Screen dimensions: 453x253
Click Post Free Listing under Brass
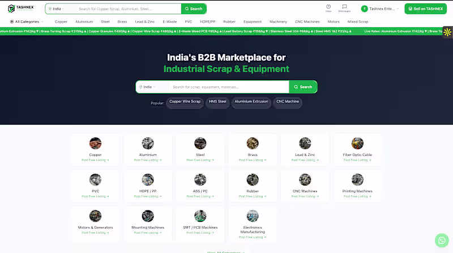coord(253,160)
